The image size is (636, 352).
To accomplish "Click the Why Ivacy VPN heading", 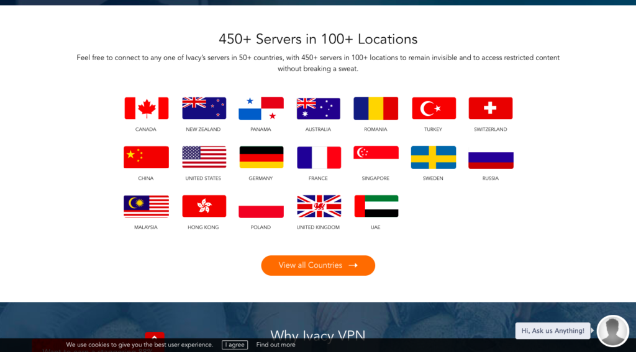I will [x=318, y=335].
